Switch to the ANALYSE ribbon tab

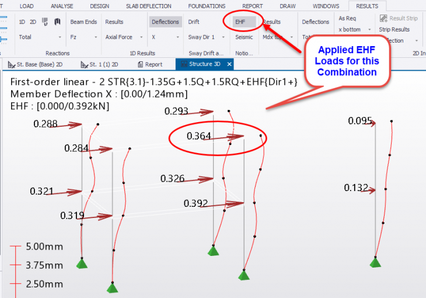pos(62,6)
